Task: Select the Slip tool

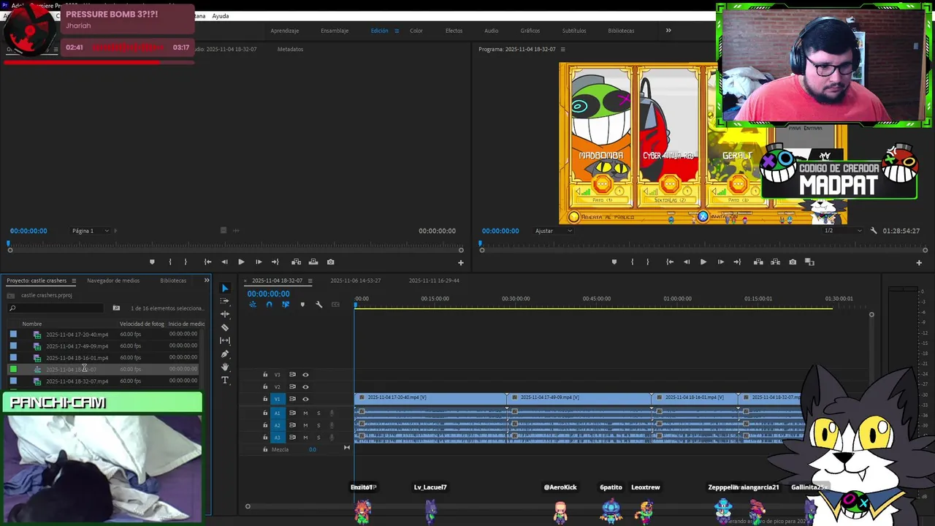Action: tap(225, 340)
